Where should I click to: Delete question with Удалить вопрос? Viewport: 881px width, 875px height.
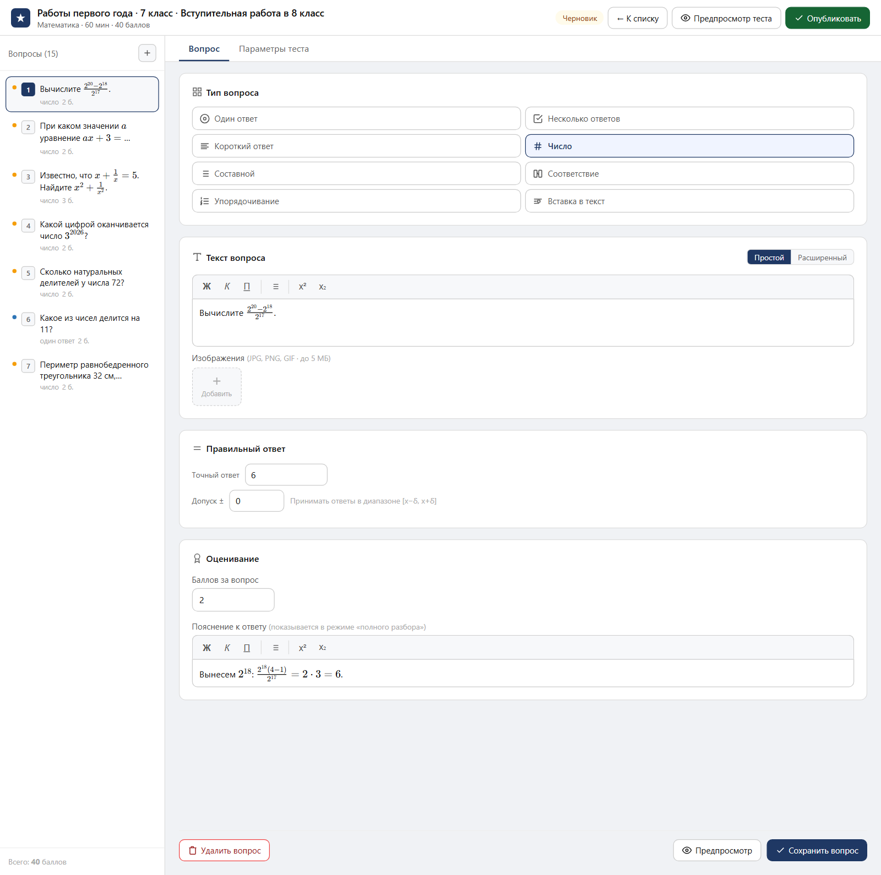[224, 850]
